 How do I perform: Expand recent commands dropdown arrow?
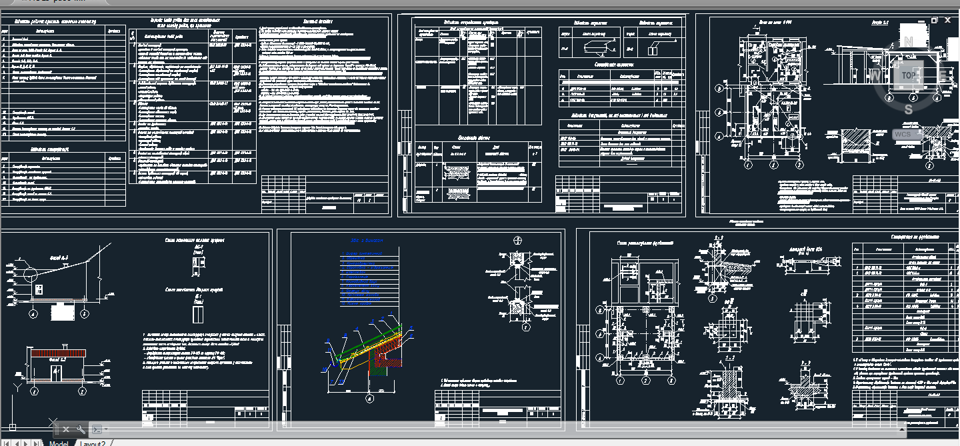[106, 429]
